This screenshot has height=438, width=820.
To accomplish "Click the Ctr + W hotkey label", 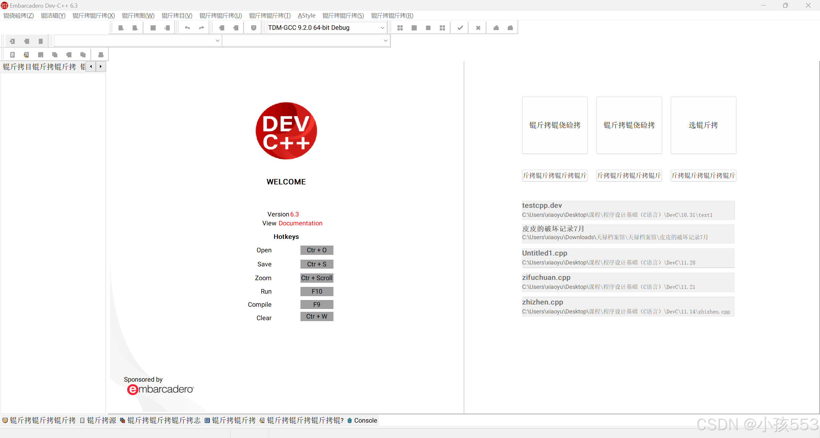I will (317, 316).
